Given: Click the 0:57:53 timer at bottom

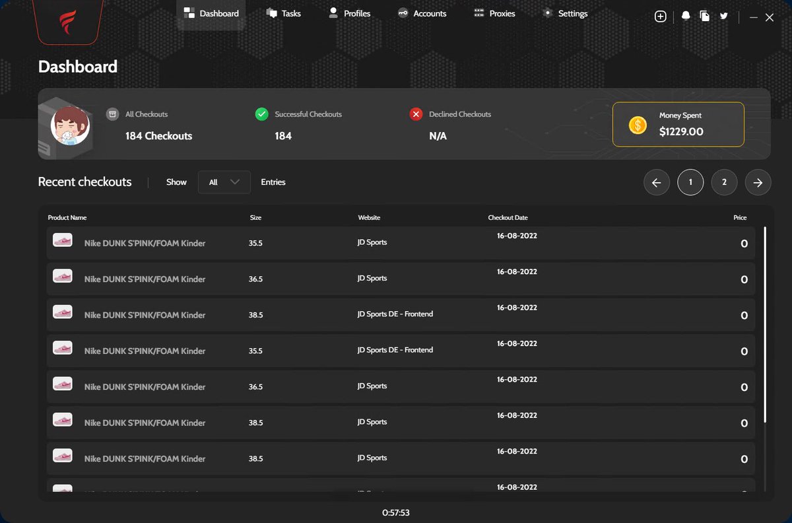Looking at the screenshot, I should [x=396, y=513].
